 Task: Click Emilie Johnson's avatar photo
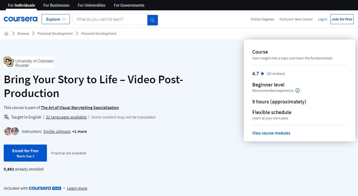click(x=8, y=131)
